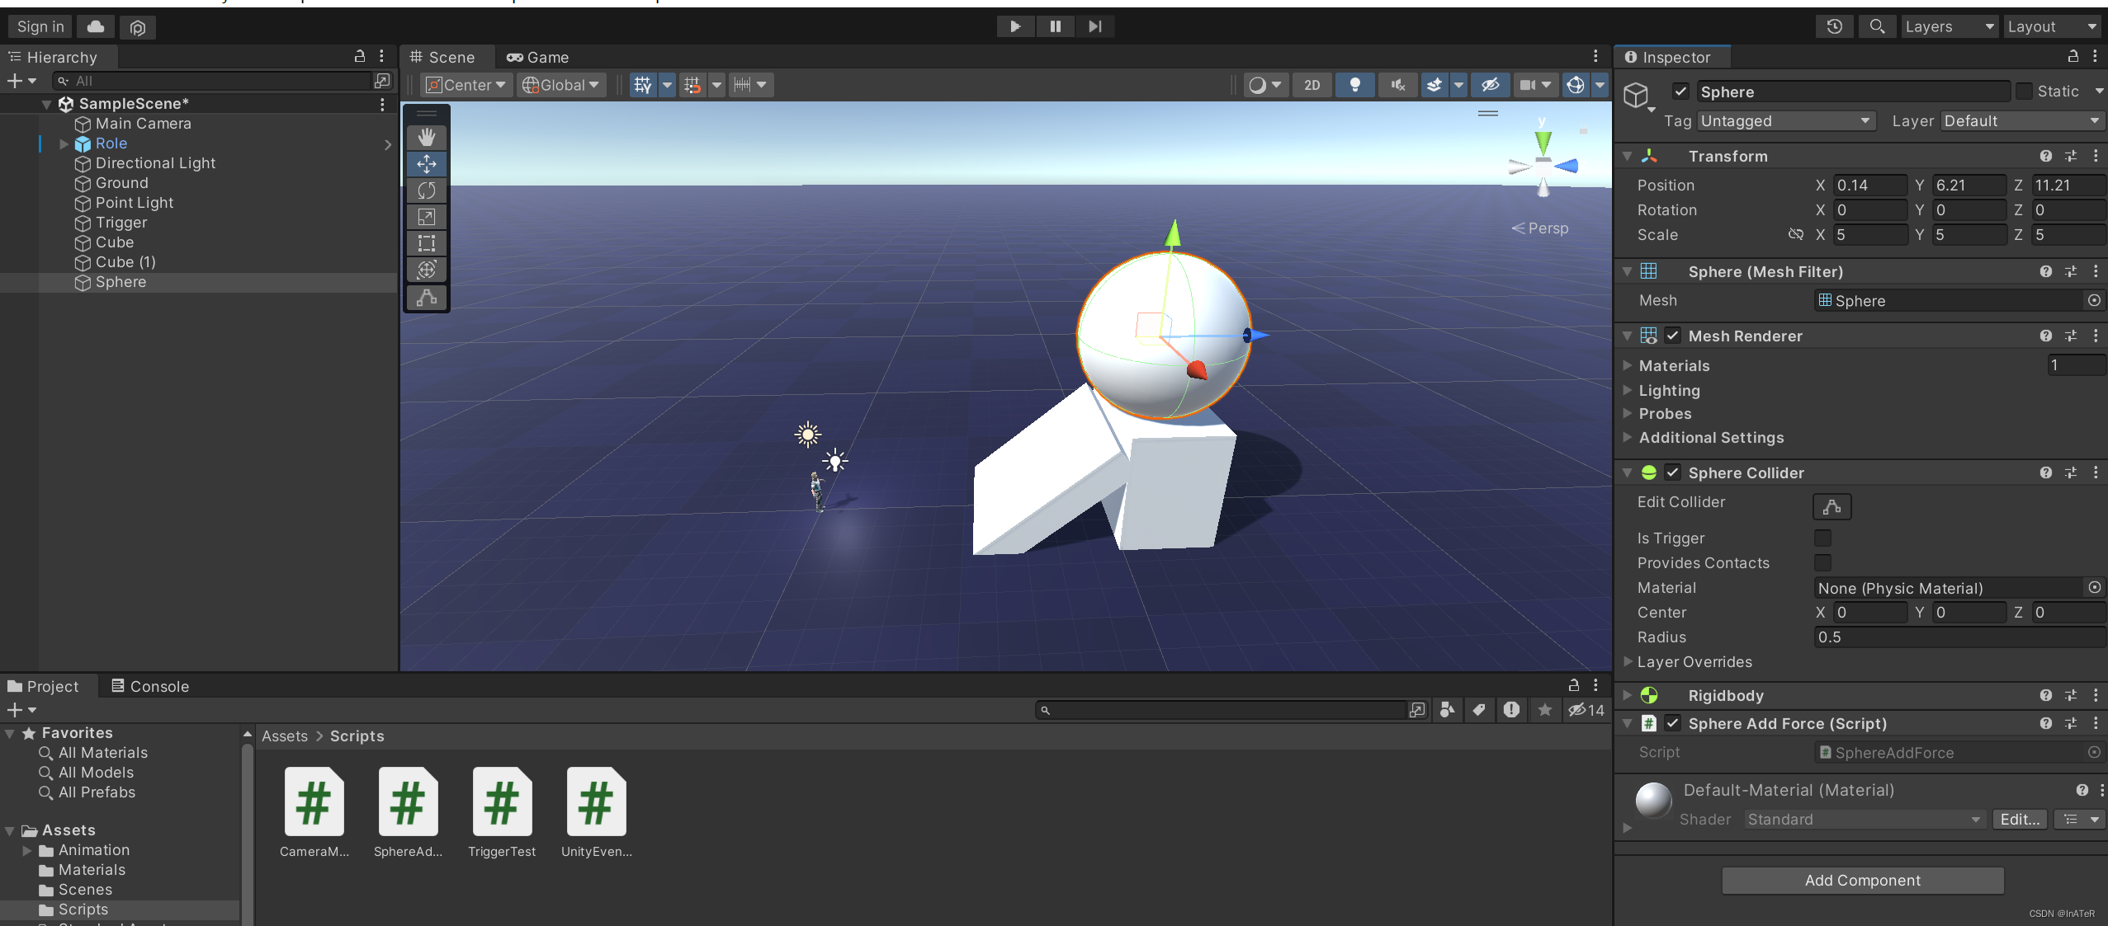Viewport: 2108px width, 926px height.
Task: Activate the Rotate tool
Action: [427, 190]
